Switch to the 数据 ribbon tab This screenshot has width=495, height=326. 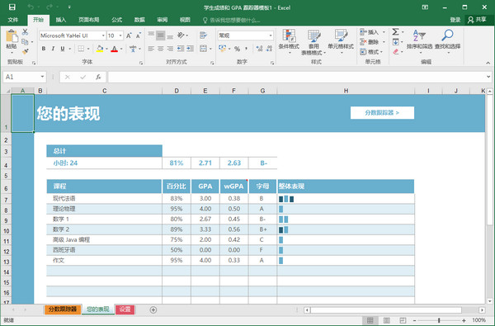point(139,20)
